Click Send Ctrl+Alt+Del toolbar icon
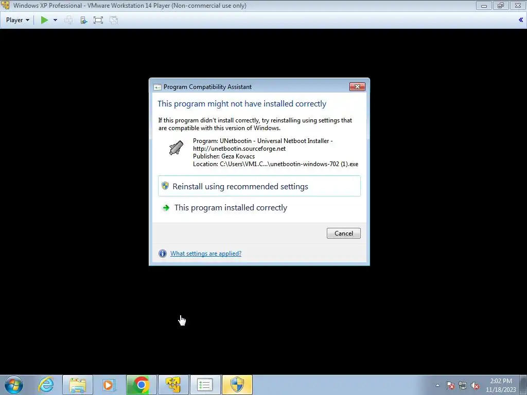The height and width of the screenshot is (395, 527). click(x=68, y=20)
